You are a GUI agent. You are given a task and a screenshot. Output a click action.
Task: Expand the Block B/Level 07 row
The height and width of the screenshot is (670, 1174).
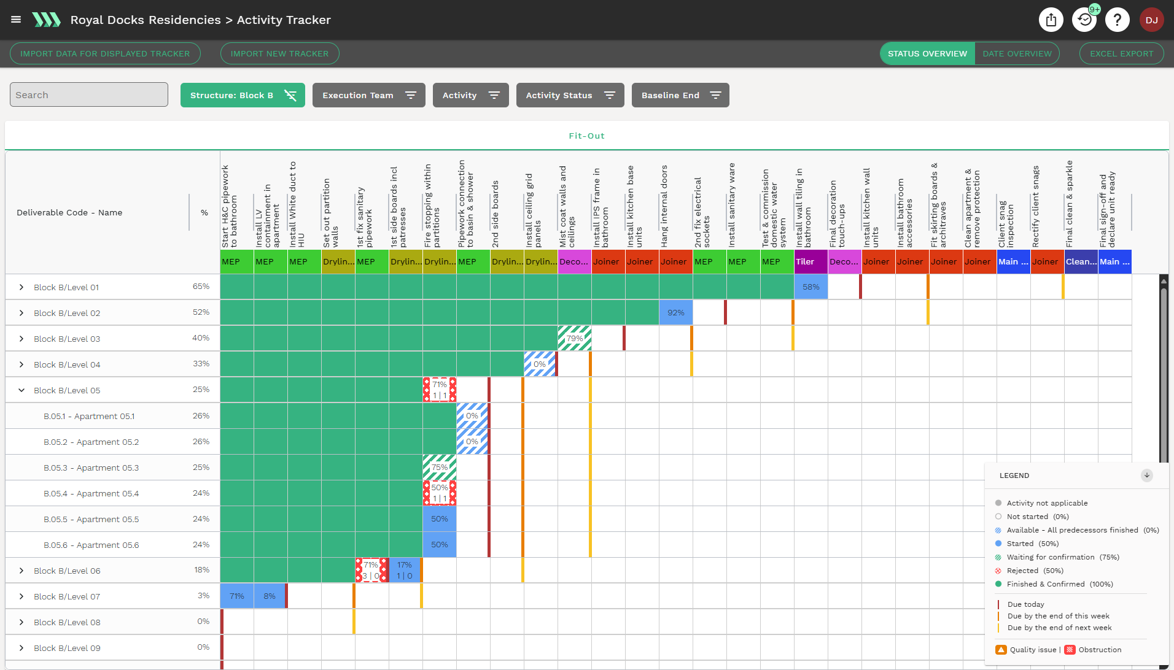21,596
